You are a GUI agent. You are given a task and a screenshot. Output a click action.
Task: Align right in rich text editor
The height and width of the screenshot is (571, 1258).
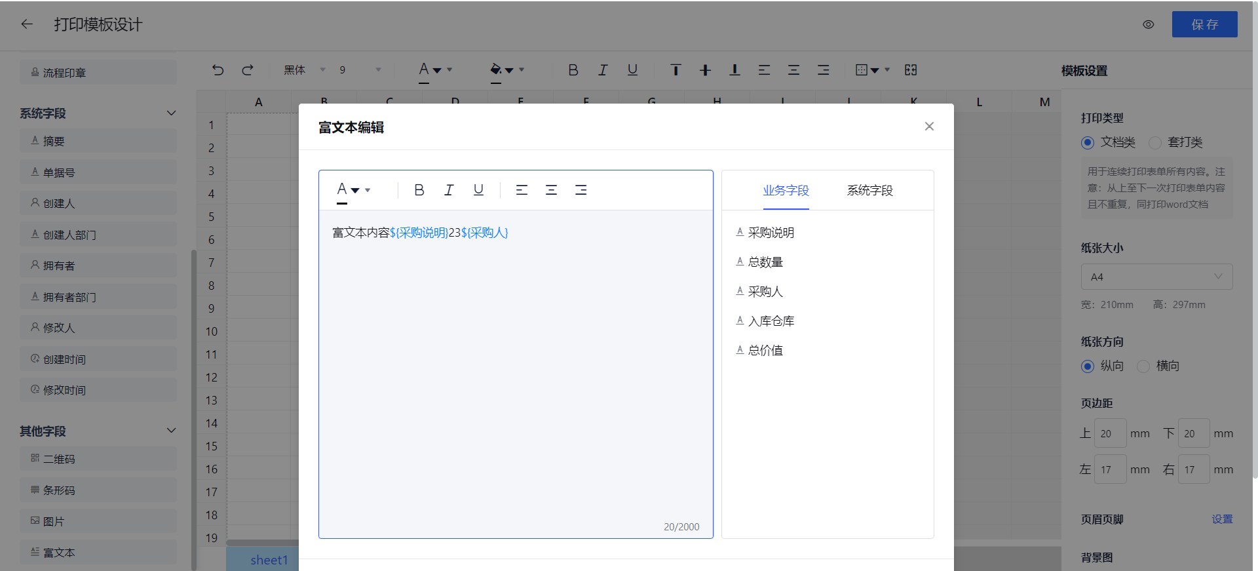581,190
